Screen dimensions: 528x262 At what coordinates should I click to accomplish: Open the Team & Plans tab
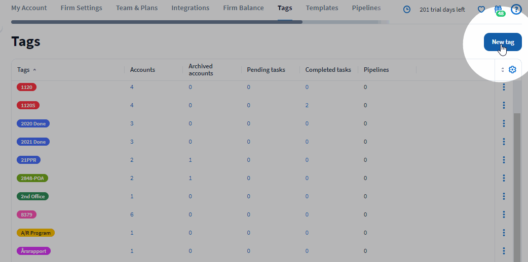pyautogui.click(x=137, y=8)
